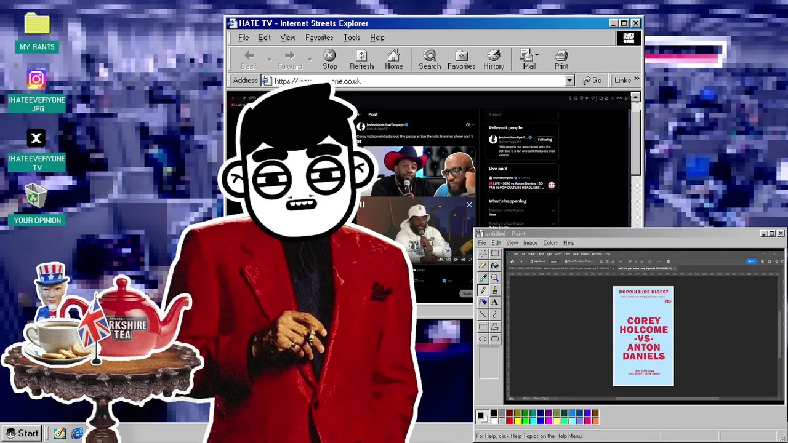
Task: Open the Image menu in Paint
Action: click(x=530, y=242)
